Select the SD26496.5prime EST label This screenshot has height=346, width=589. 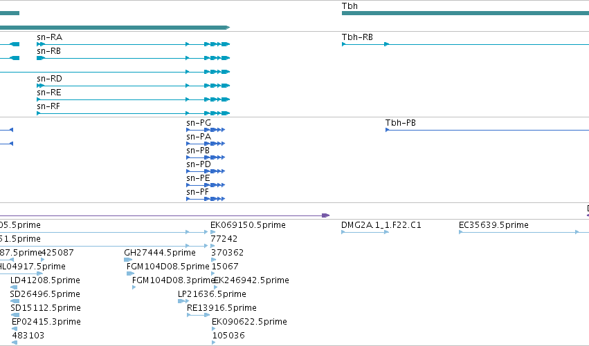click(x=45, y=294)
